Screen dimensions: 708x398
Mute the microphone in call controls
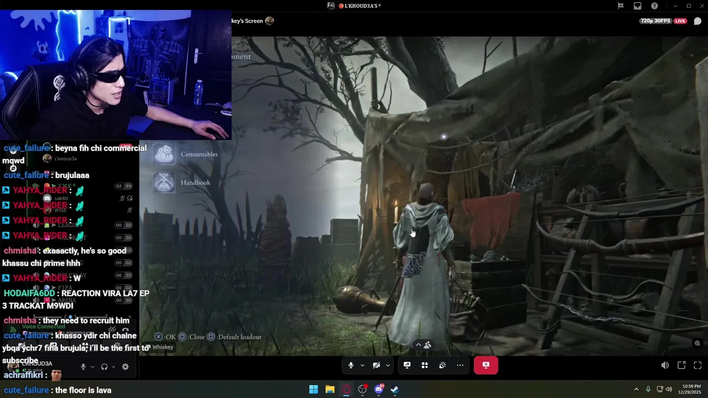coord(351,365)
